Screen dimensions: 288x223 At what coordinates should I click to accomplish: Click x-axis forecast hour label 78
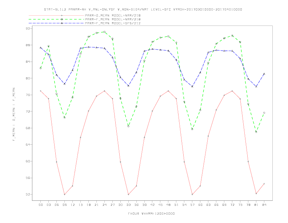pyautogui.click(x=248, y=205)
